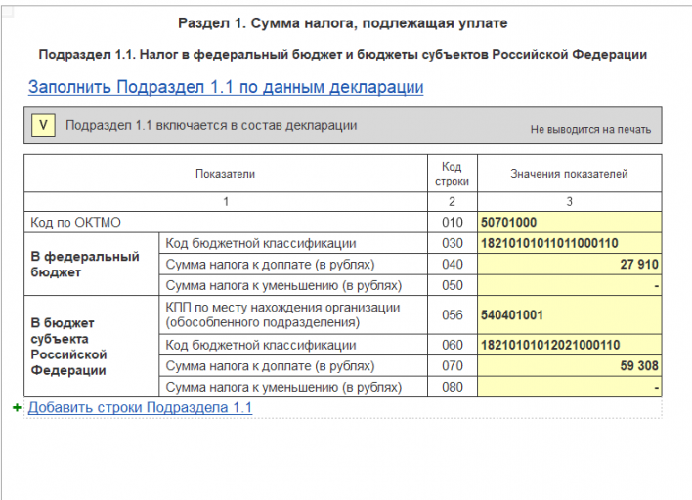Screen dimensions: 692x500
Task: Edit КПП value 540401001
Action: tap(569, 315)
